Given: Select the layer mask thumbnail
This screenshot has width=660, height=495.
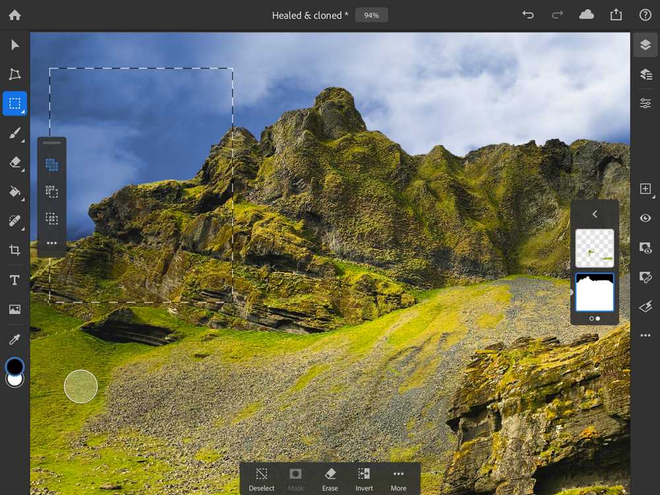Looking at the screenshot, I should [595, 292].
